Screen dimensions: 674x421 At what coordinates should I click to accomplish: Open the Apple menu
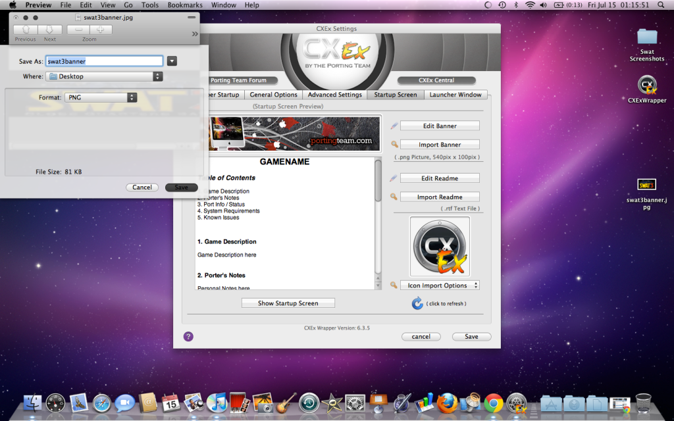pos(13,5)
